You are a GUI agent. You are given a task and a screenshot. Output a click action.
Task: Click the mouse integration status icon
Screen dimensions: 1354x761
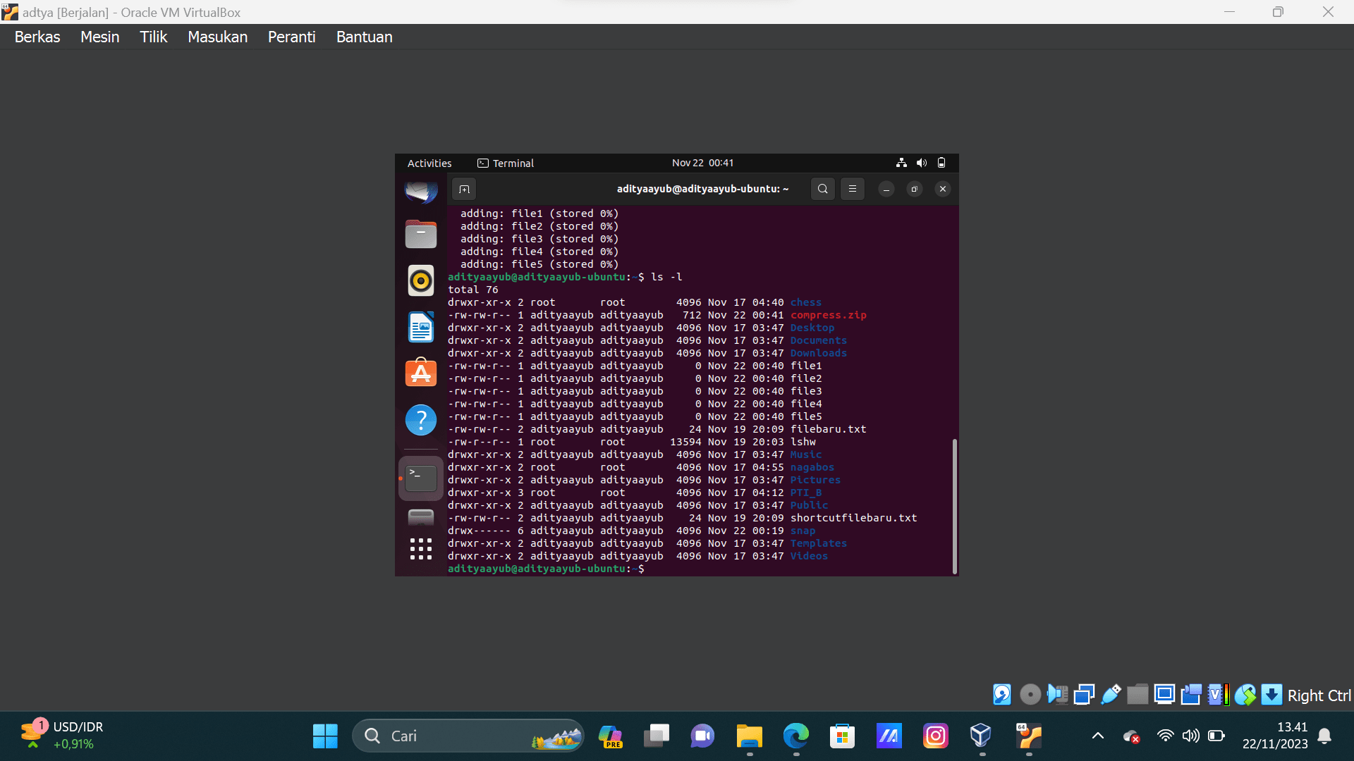[1245, 695]
